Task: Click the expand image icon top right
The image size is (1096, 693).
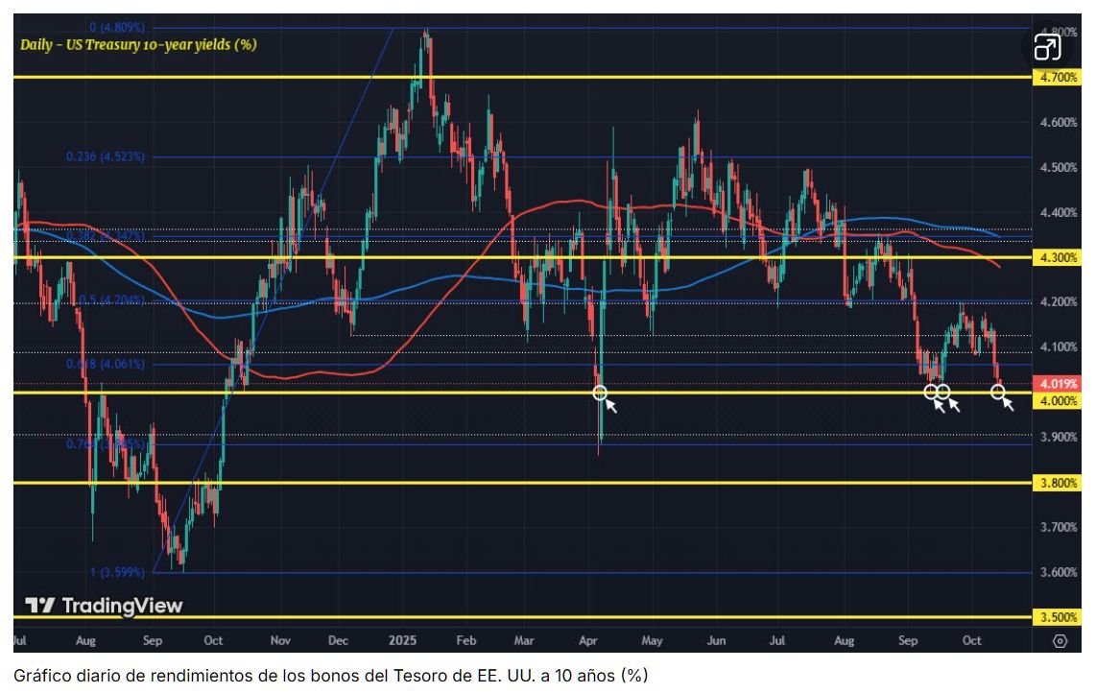Action: pos(1047,47)
